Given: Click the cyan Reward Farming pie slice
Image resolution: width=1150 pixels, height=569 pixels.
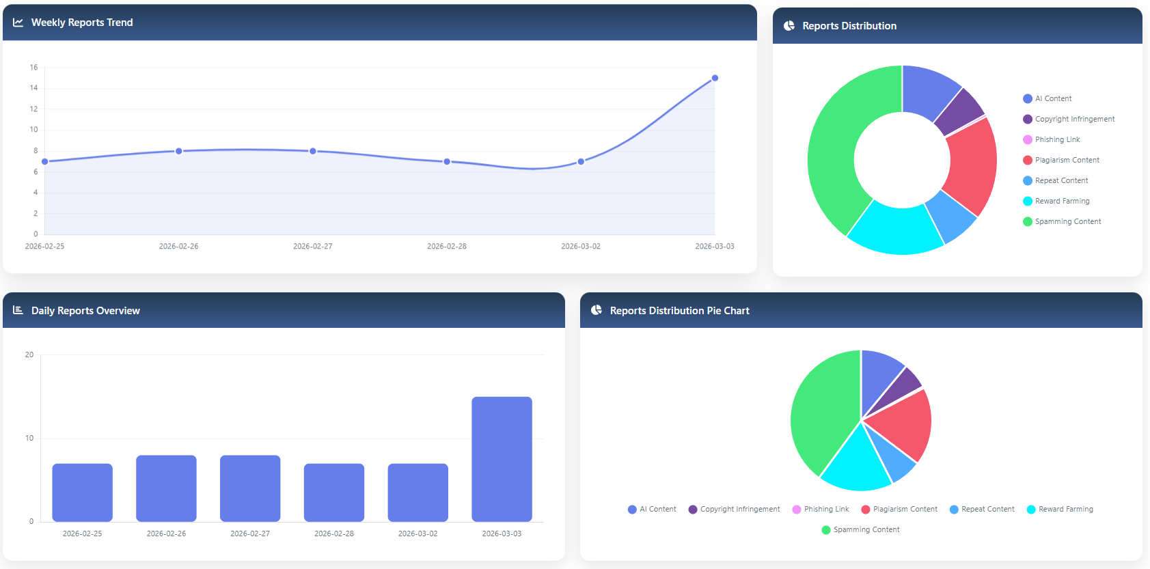Looking at the screenshot, I should pyautogui.click(x=853, y=460).
